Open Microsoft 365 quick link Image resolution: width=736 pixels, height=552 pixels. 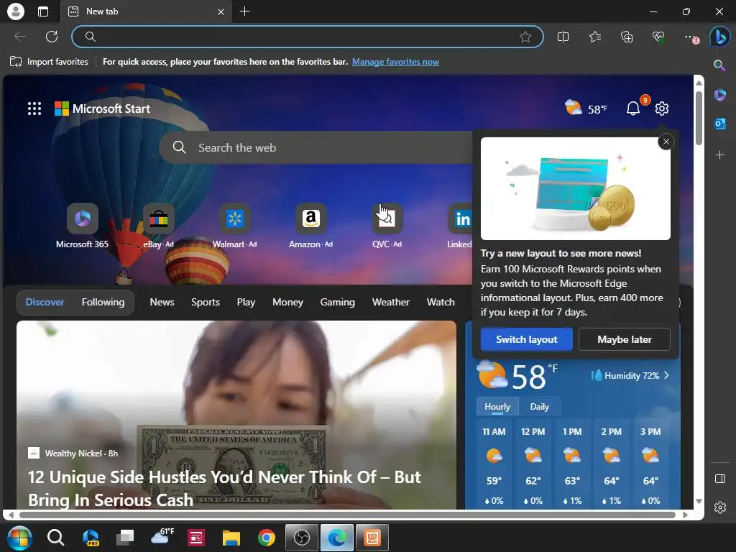pos(82,226)
